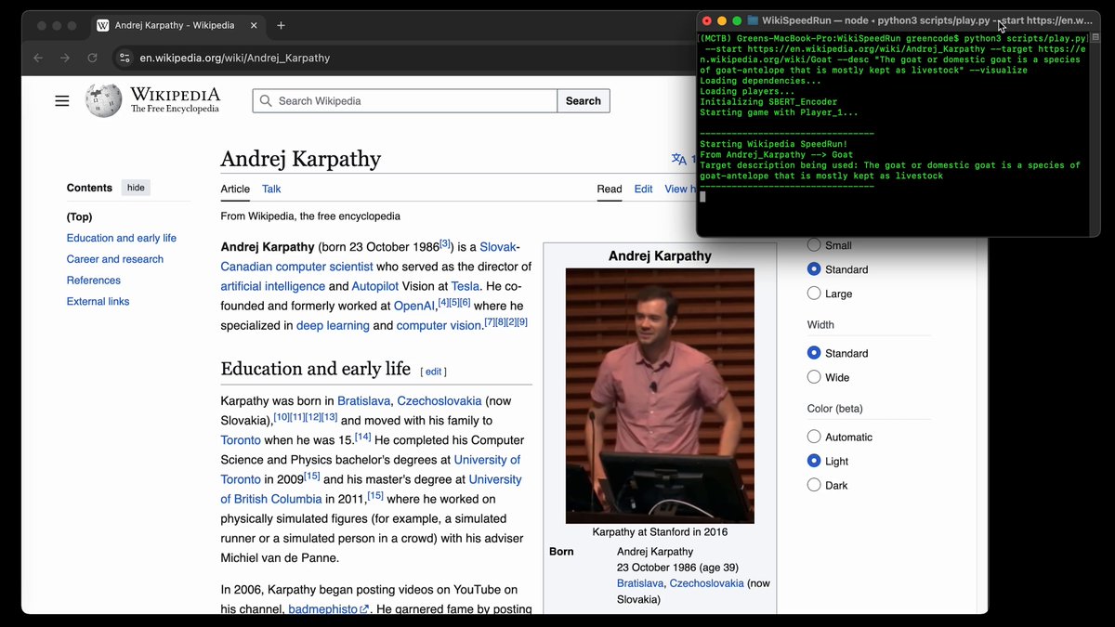
Task: Reload the page with refresh icon
Action: (92, 58)
